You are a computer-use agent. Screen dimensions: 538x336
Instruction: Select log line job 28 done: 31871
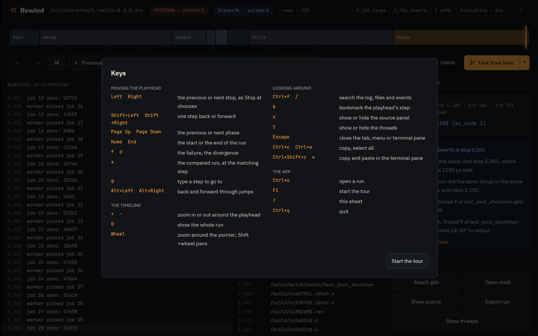coord(115,328)
